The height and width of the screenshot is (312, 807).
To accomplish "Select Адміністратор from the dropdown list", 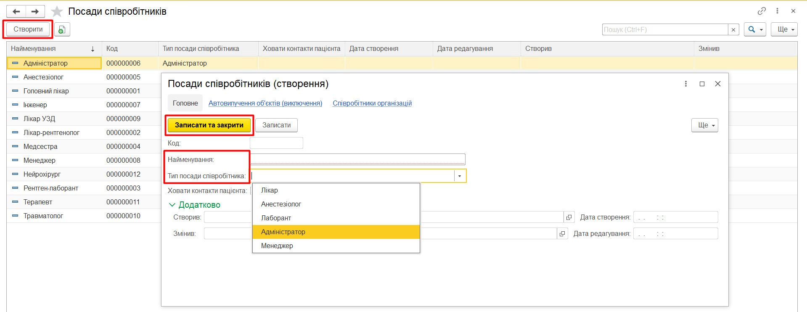I will [283, 232].
